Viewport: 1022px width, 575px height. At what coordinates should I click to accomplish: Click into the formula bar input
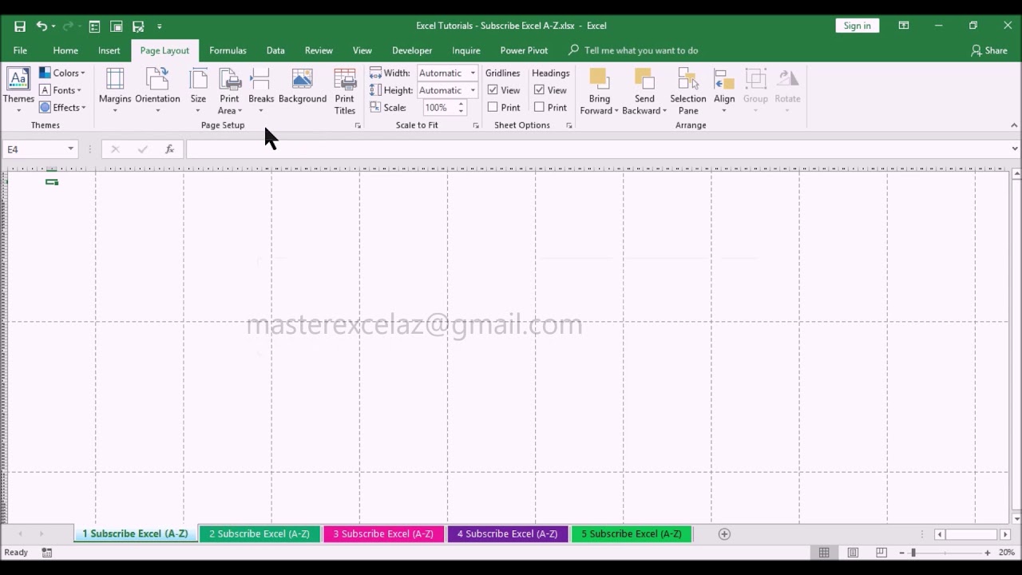click(597, 149)
